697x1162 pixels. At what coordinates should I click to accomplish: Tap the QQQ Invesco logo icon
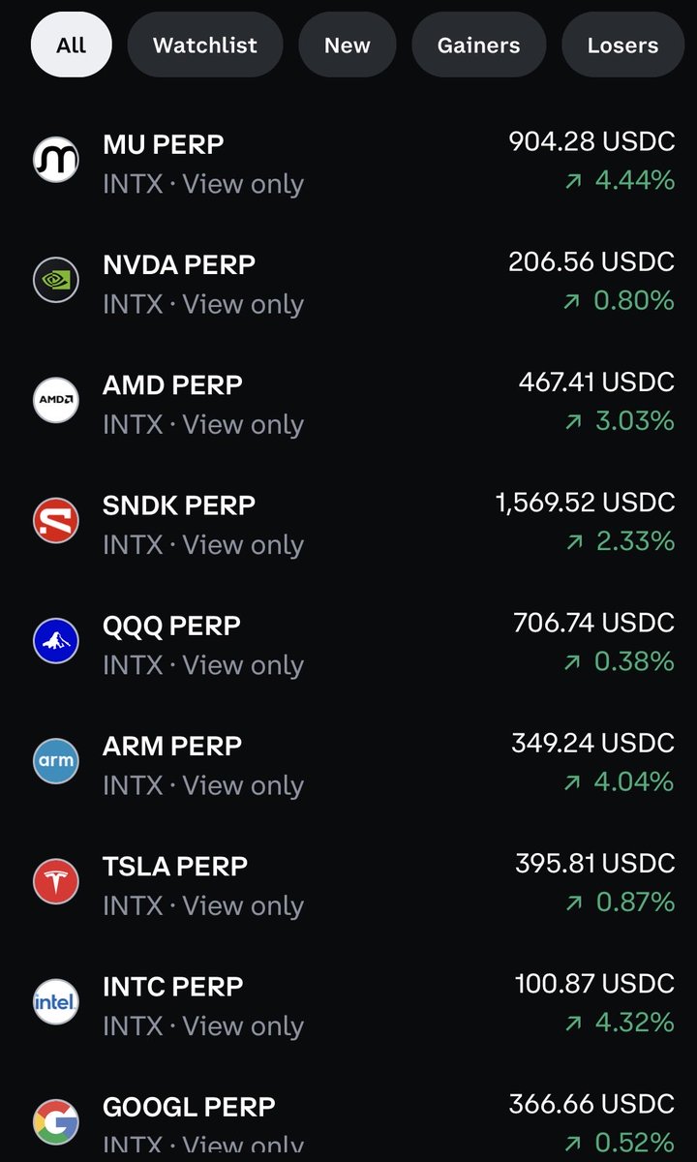pos(56,640)
